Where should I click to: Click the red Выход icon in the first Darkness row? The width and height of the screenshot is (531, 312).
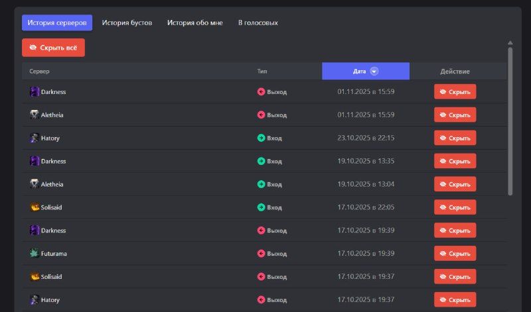[x=261, y=92]
